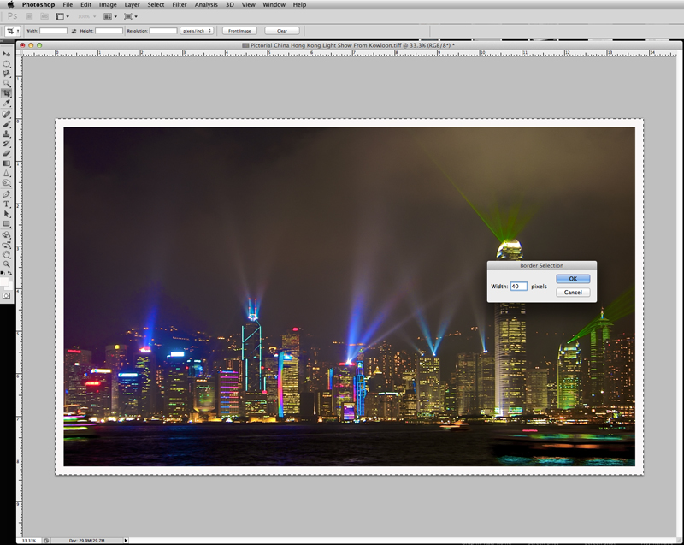Swap the crop width and height values
684x545 pixels.
74,31
